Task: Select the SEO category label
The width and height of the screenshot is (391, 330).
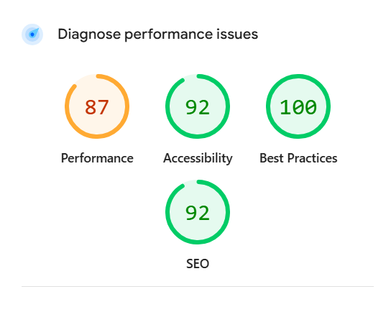Action: 198,264
